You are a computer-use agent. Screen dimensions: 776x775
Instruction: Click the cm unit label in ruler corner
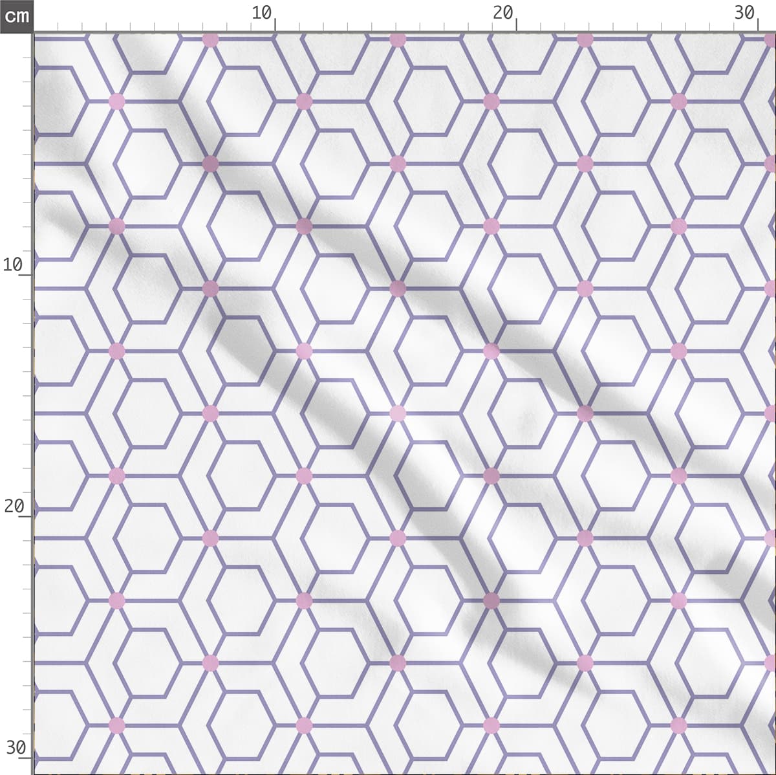[16, 16]
